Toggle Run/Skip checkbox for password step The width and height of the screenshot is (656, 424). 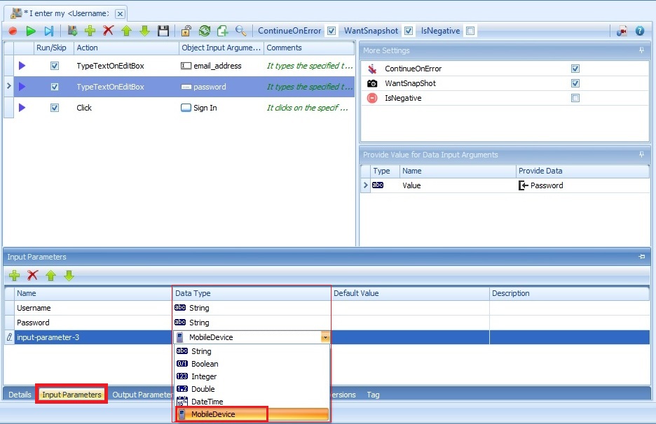(55, 87)
